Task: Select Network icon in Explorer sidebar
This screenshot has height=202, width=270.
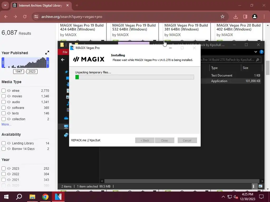Action: [x=66, y=135]
